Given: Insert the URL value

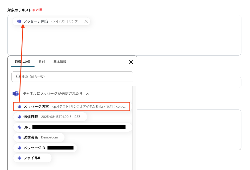Looking at the screenshot, I should [x=73, y=127].
